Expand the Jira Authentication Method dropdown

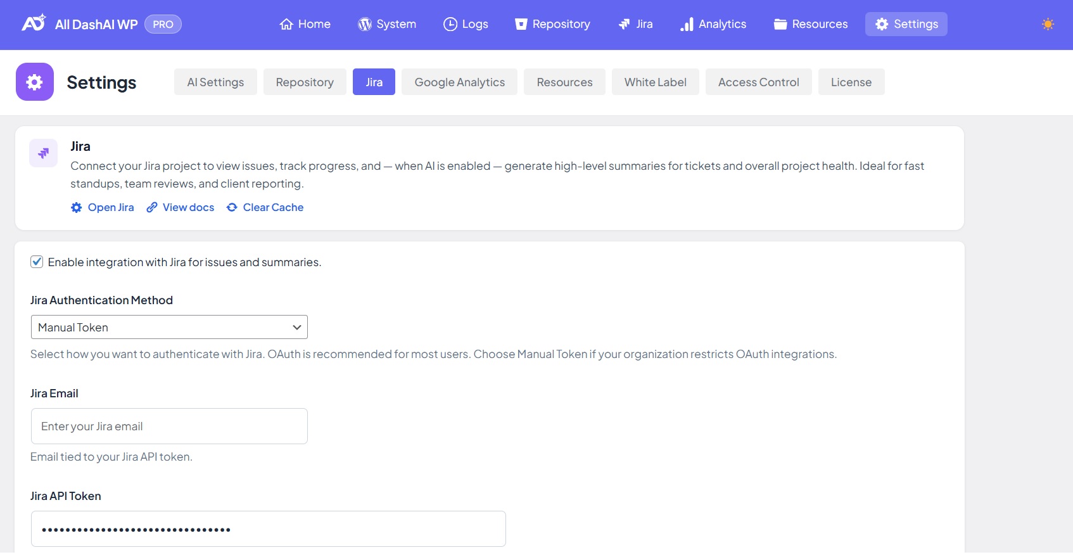pos(169,327)
